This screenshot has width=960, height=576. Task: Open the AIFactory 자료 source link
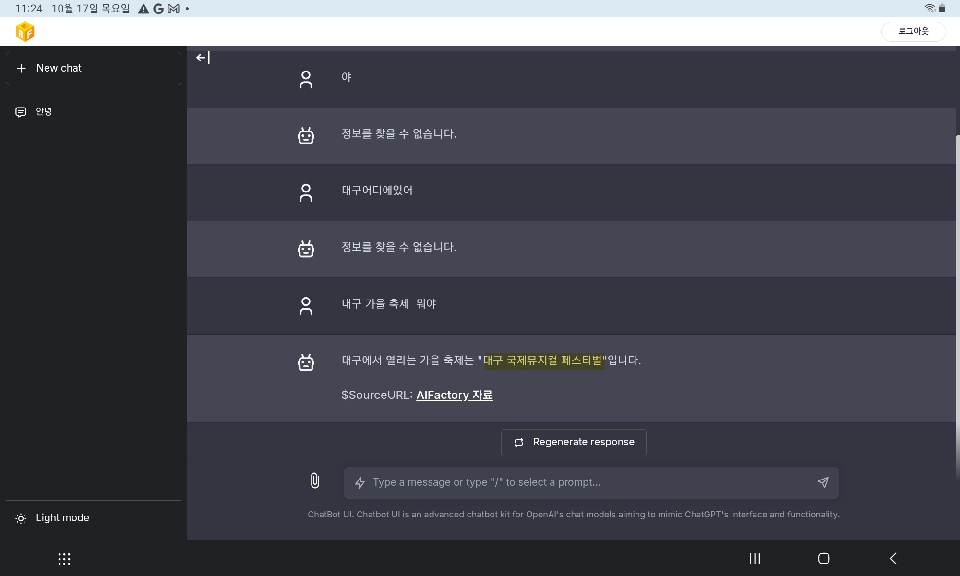454,395
